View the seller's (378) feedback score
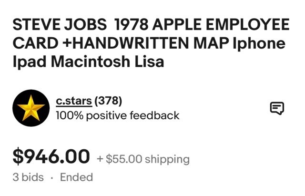 [108, 101]
